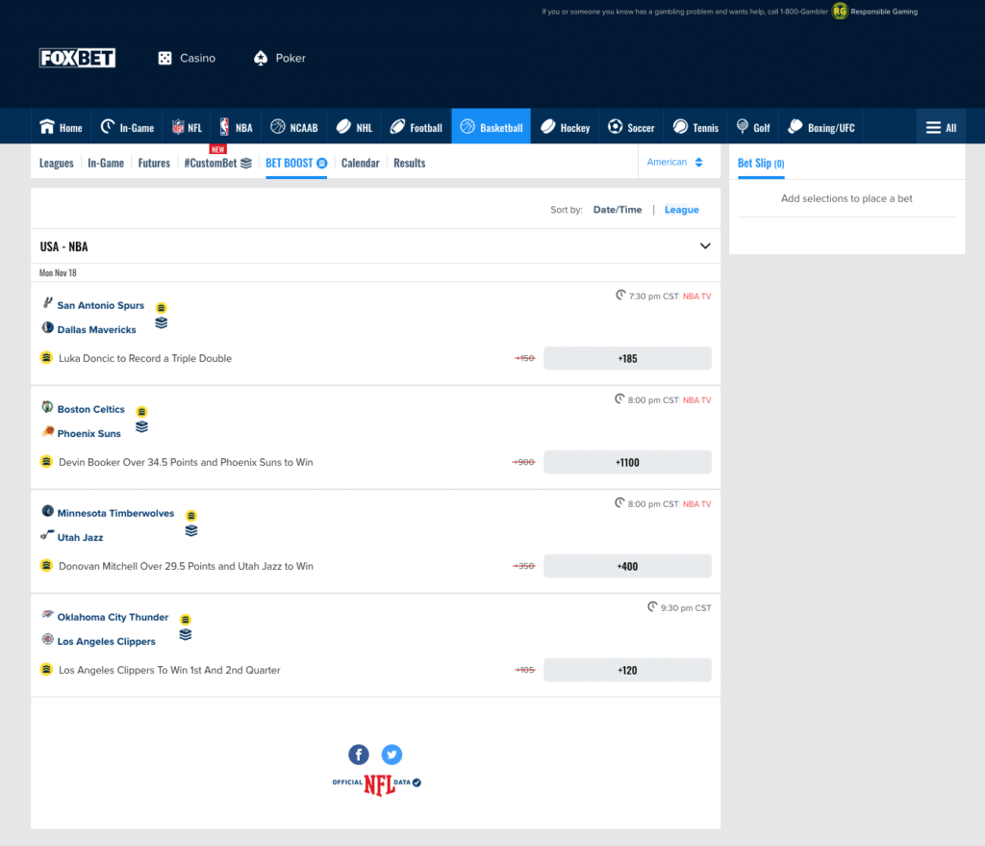Open Boston Celtics team link
The image size is (985, 846).
pos(91,409)
